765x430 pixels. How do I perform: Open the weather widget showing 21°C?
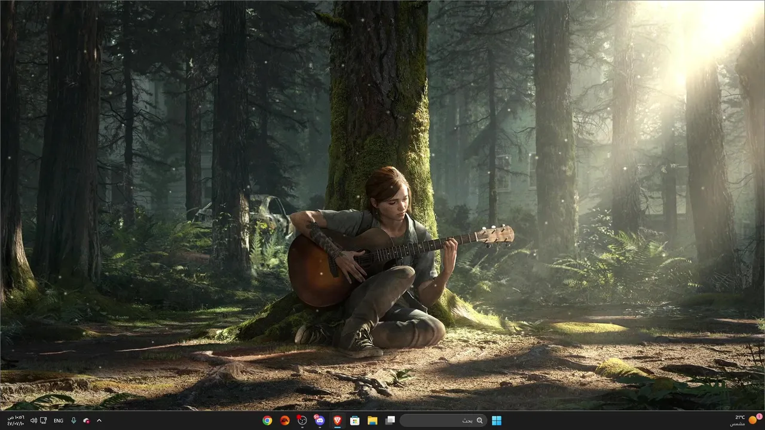[746, 420]
